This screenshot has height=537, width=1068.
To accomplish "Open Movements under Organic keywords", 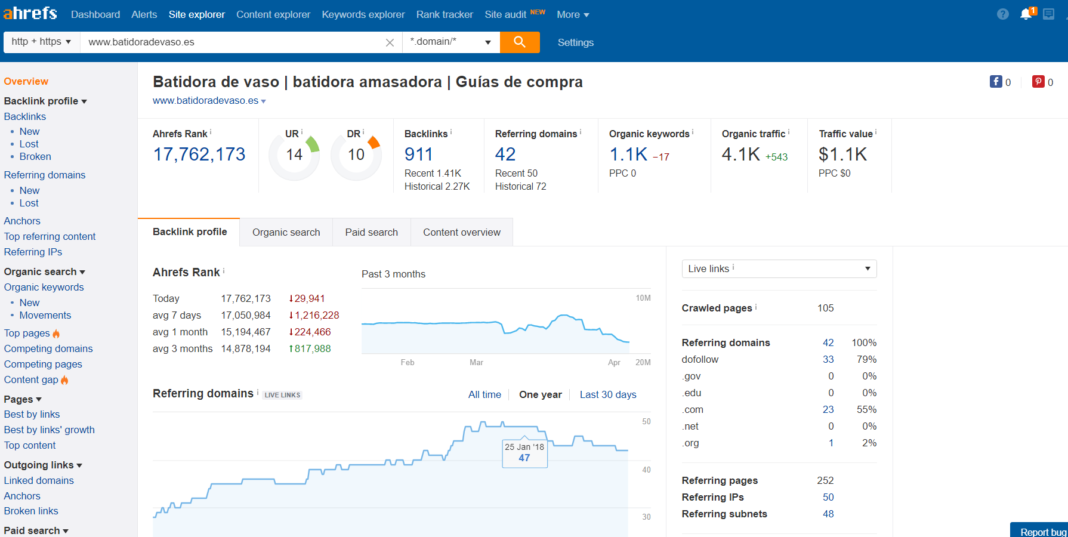I will tap(45, 315).
